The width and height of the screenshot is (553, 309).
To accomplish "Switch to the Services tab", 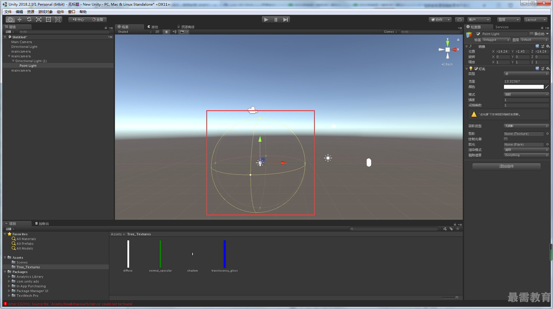I will [x=502, y=27].
